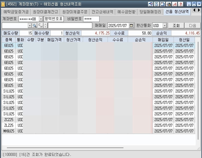Switch to the 잔고상세내역 tab

tap(102, 12)
